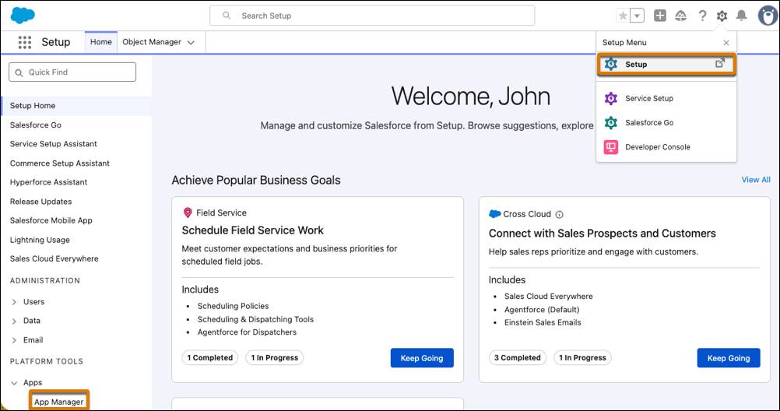This screenshot has height=411, width=780.
Task: Click the Scheduling Policies list item
Action: [233, 306]
